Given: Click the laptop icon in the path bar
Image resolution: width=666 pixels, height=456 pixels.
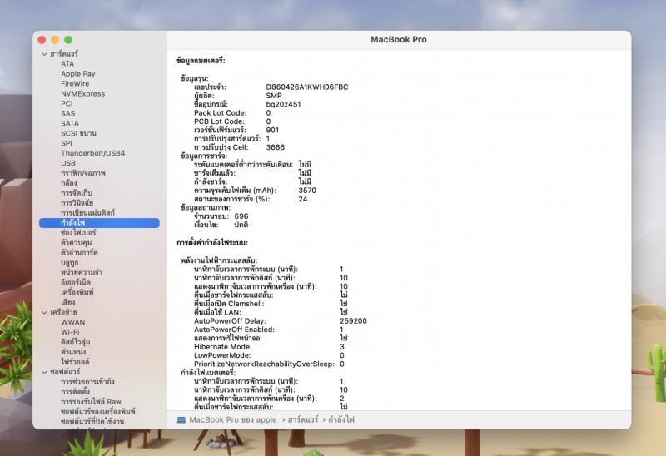Looking at the screenshot, I should click(x=181, y=420).
